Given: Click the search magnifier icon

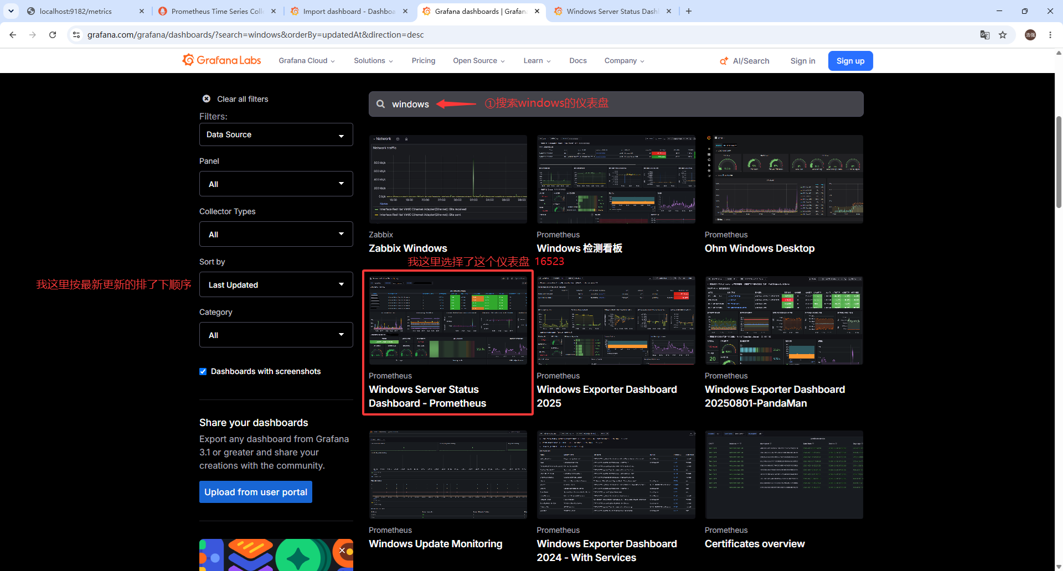Looking at the screenshot, I should (x=381, y=104).
